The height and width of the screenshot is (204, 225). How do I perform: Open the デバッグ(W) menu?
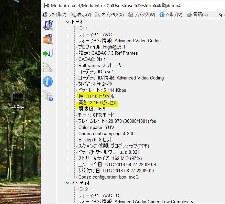(141, 15)
